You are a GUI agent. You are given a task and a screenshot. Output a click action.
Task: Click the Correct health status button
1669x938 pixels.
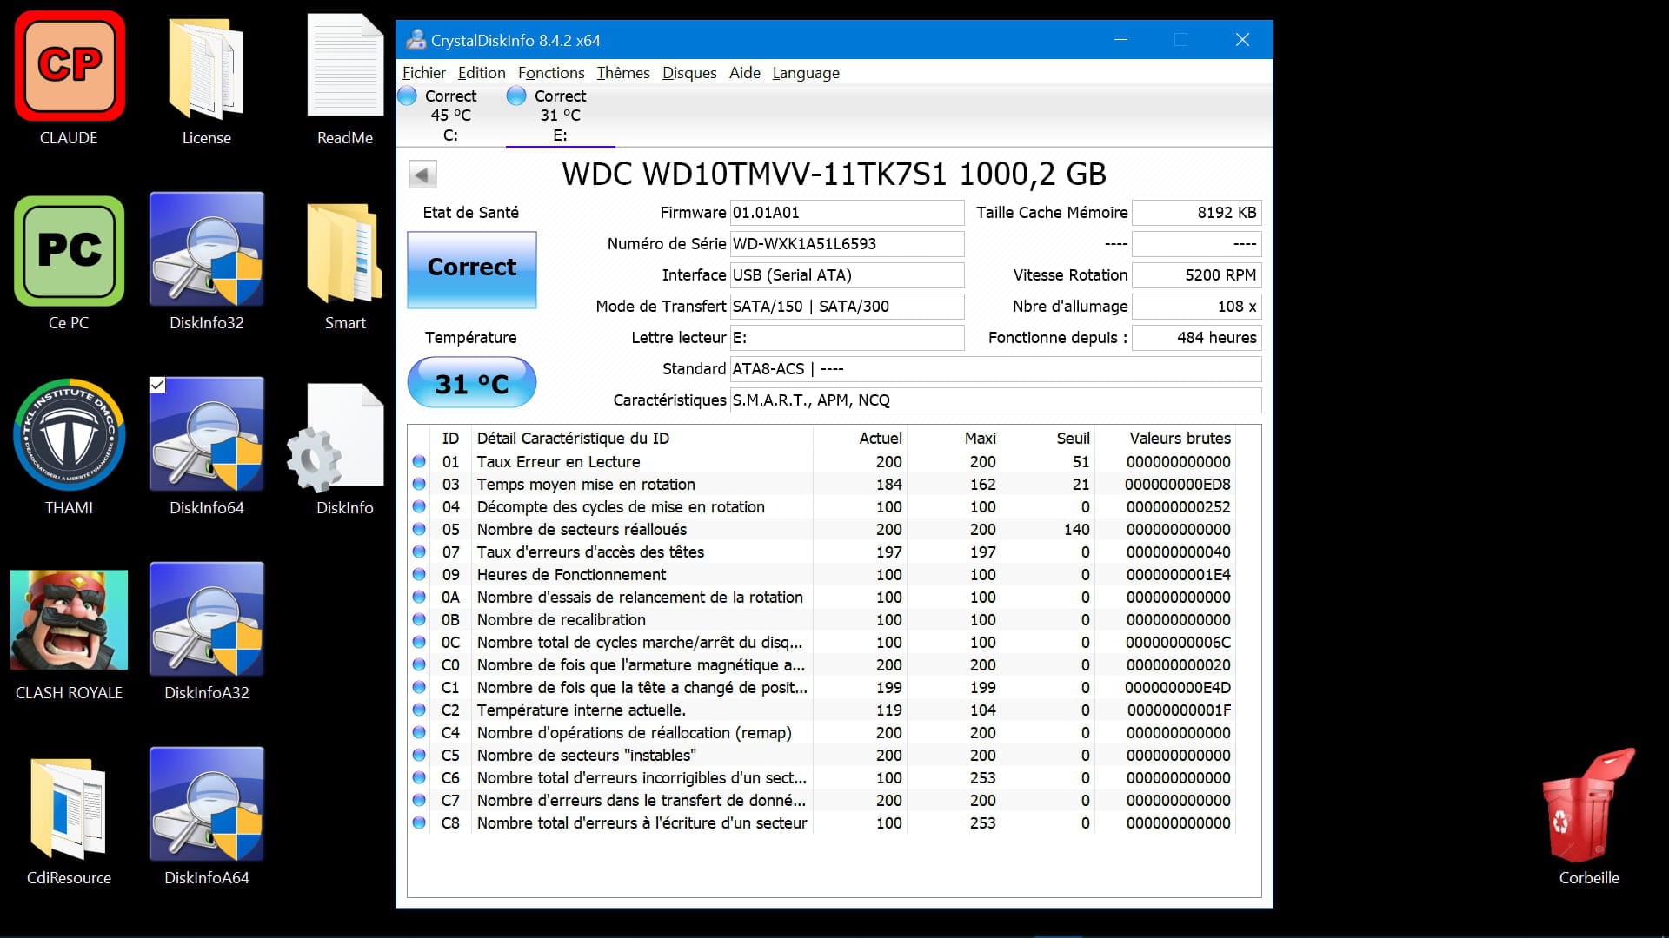click(471, 268)
